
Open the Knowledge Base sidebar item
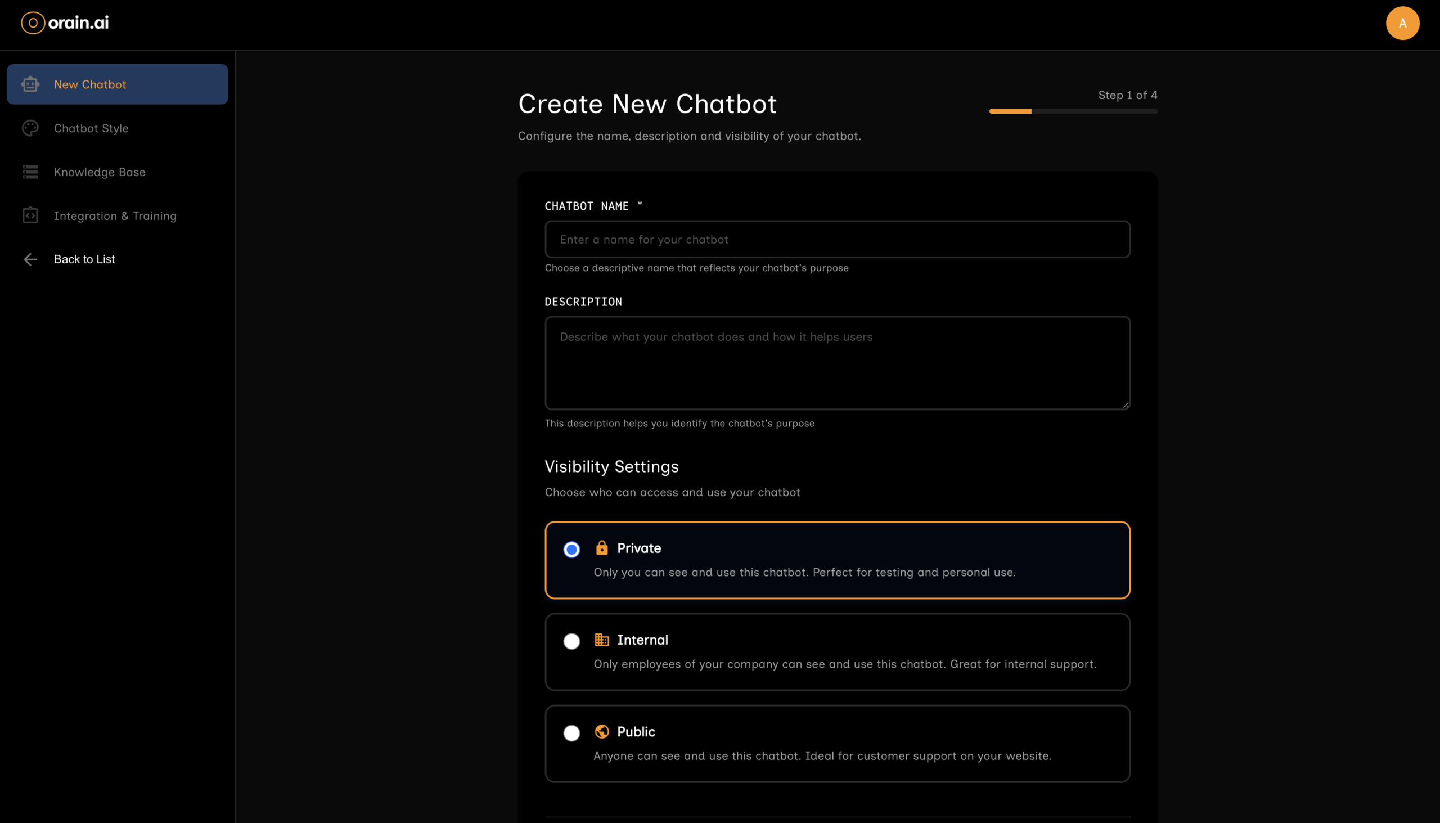point(100,172)
